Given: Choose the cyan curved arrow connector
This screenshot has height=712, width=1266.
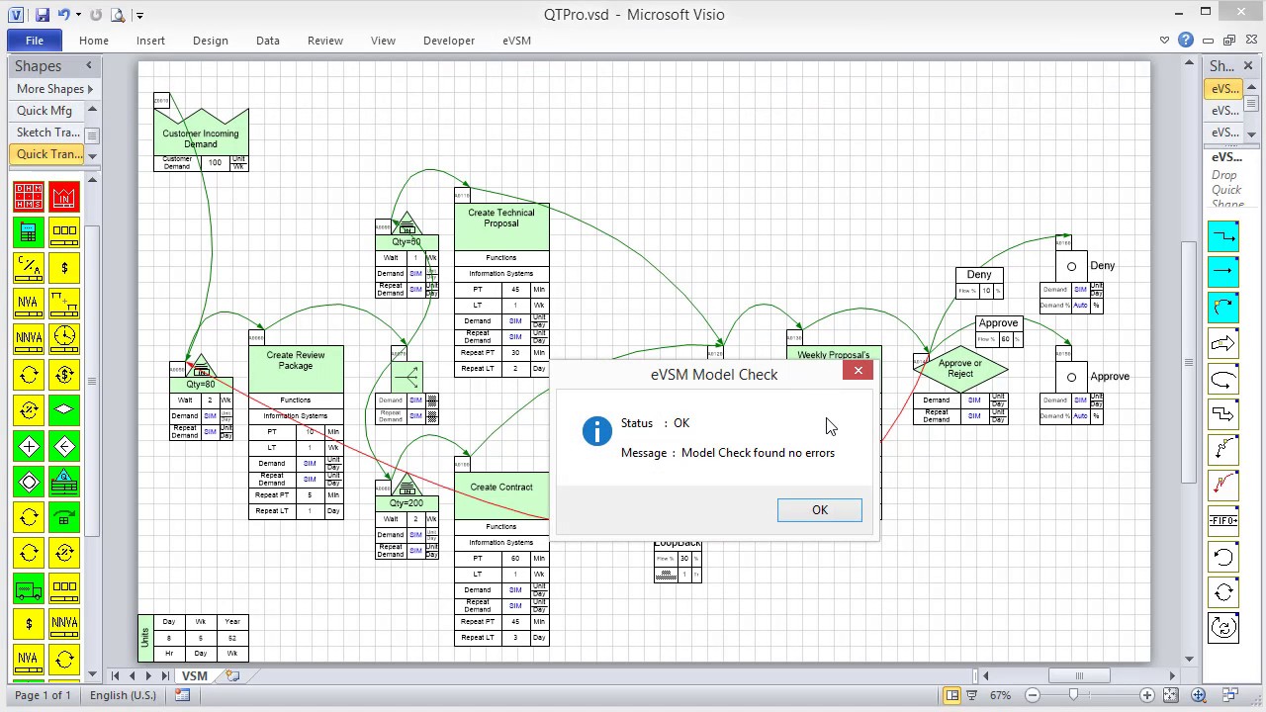Looking at the screenshot, I should coord(1223,308).
